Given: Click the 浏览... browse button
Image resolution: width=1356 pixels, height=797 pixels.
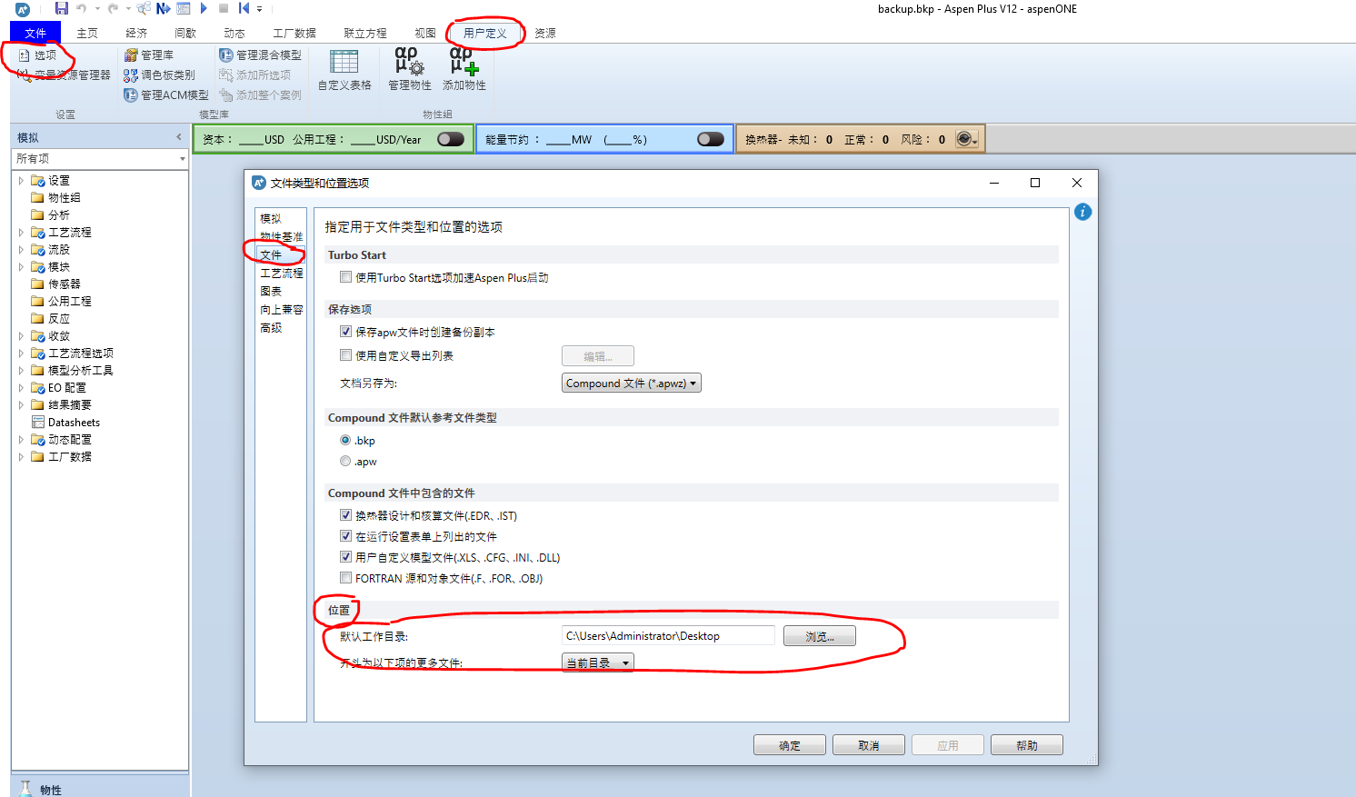Looking at the screenshot, I should [819, 636].
